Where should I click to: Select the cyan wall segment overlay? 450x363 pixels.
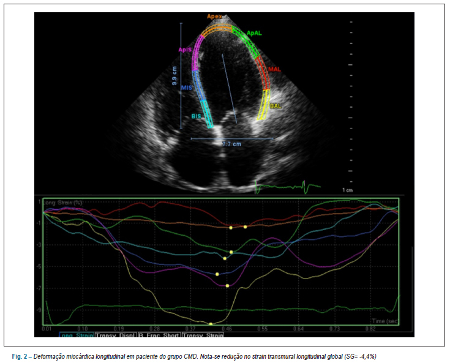click(207, 114)
